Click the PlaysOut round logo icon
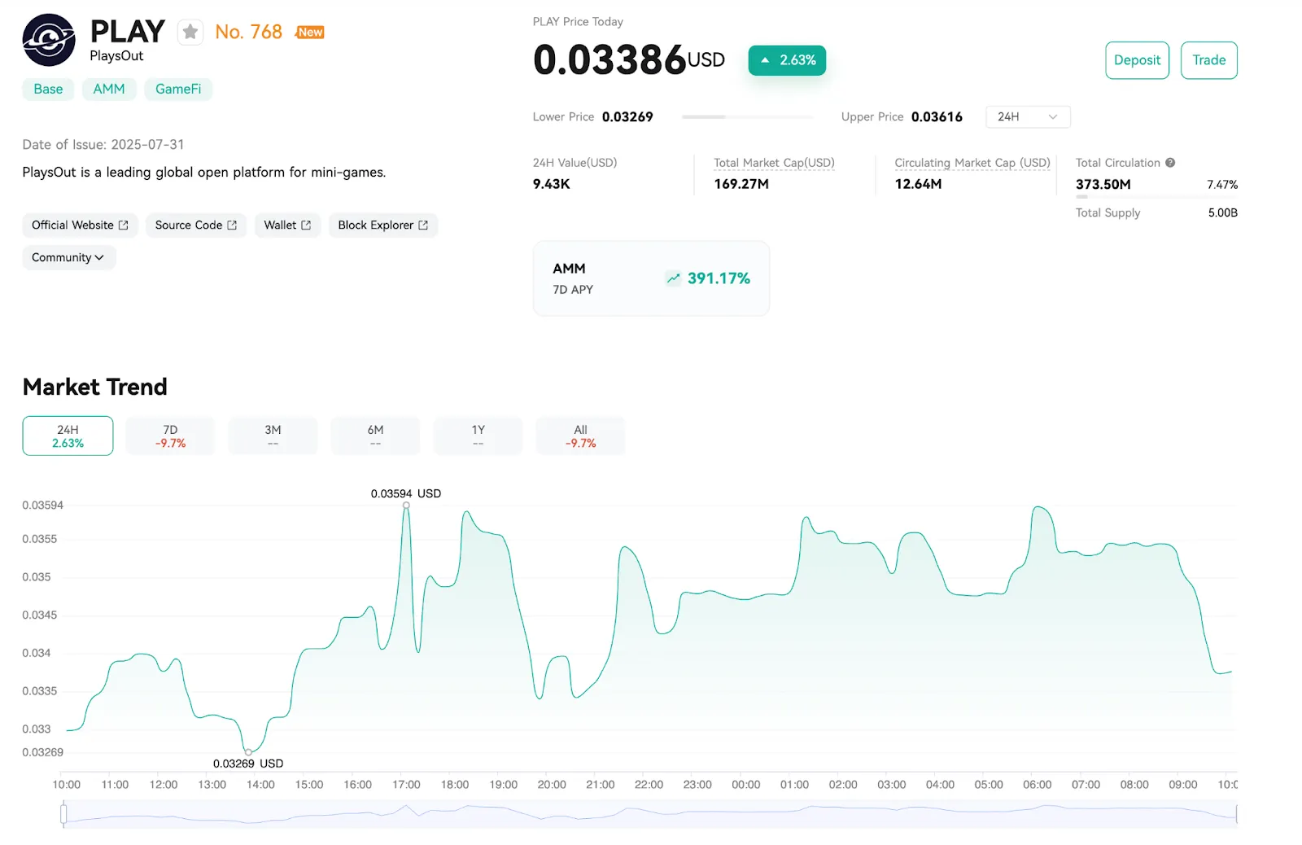1302x845 pixels. pyautogui.click(x=49, y=40)
